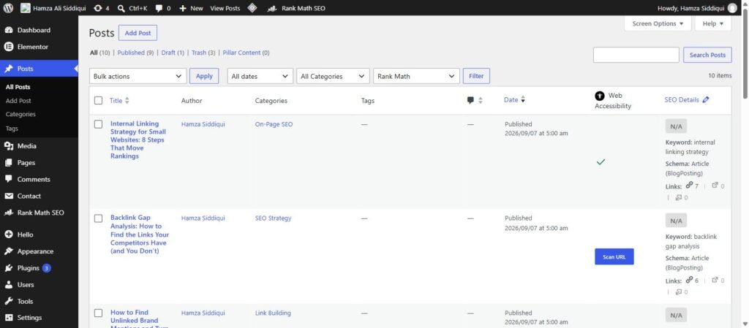749x328 pixels.
Task: Open the WordPress logo menu
Action: 8,8
